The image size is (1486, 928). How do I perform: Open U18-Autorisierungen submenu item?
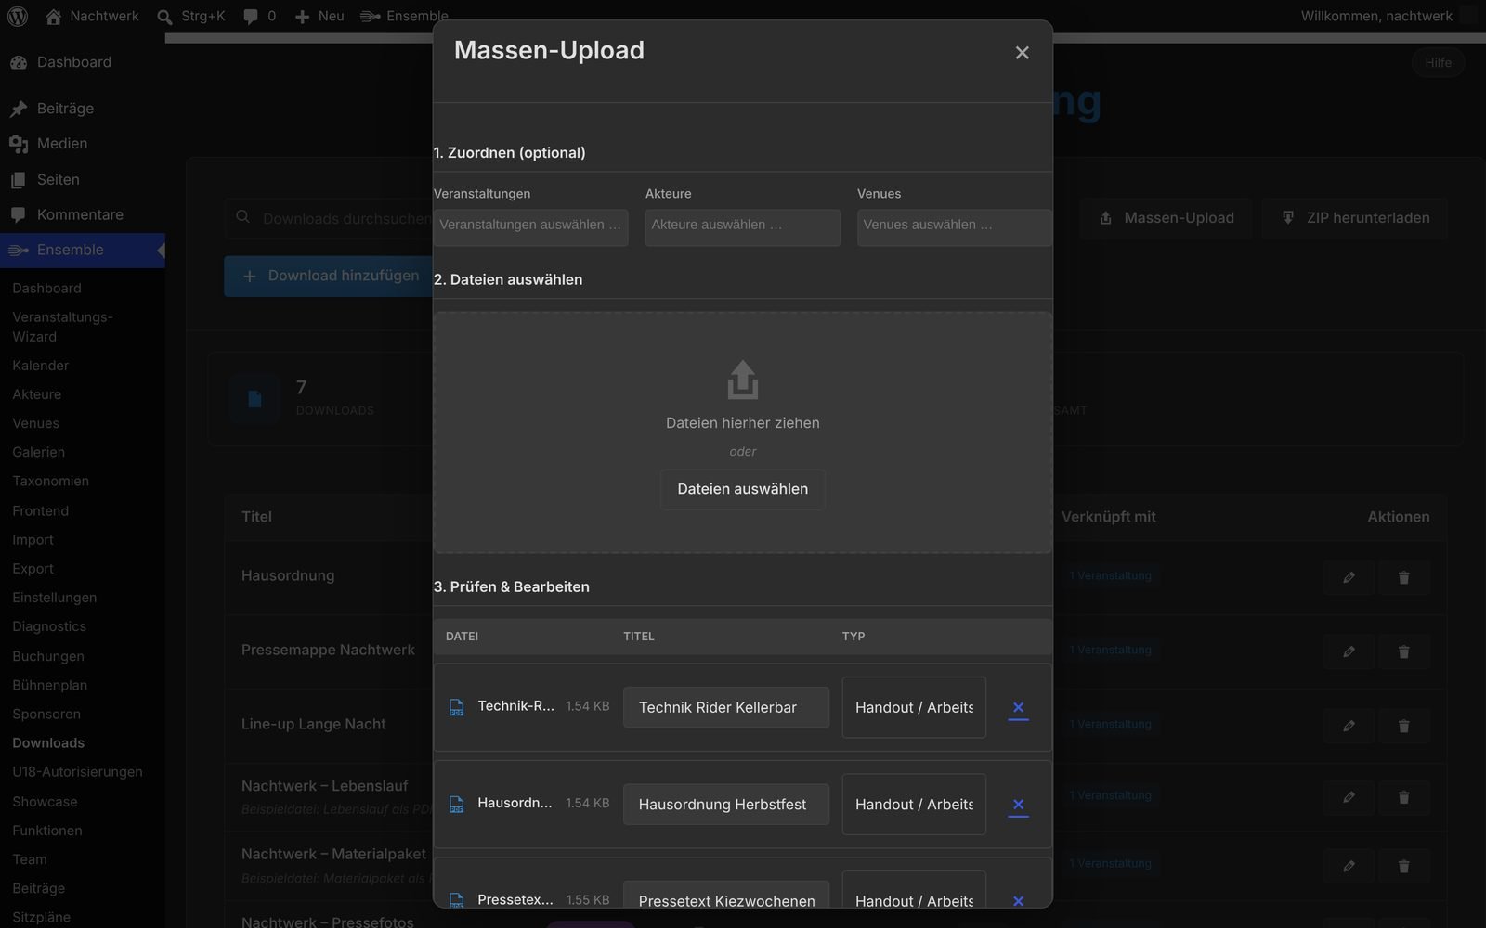(x=78, y=772)
